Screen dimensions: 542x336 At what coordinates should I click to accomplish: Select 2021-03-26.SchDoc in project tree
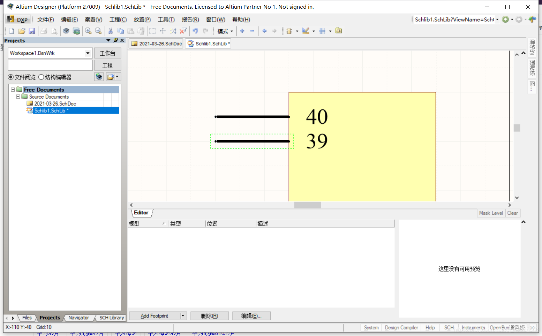pos(55,104)
